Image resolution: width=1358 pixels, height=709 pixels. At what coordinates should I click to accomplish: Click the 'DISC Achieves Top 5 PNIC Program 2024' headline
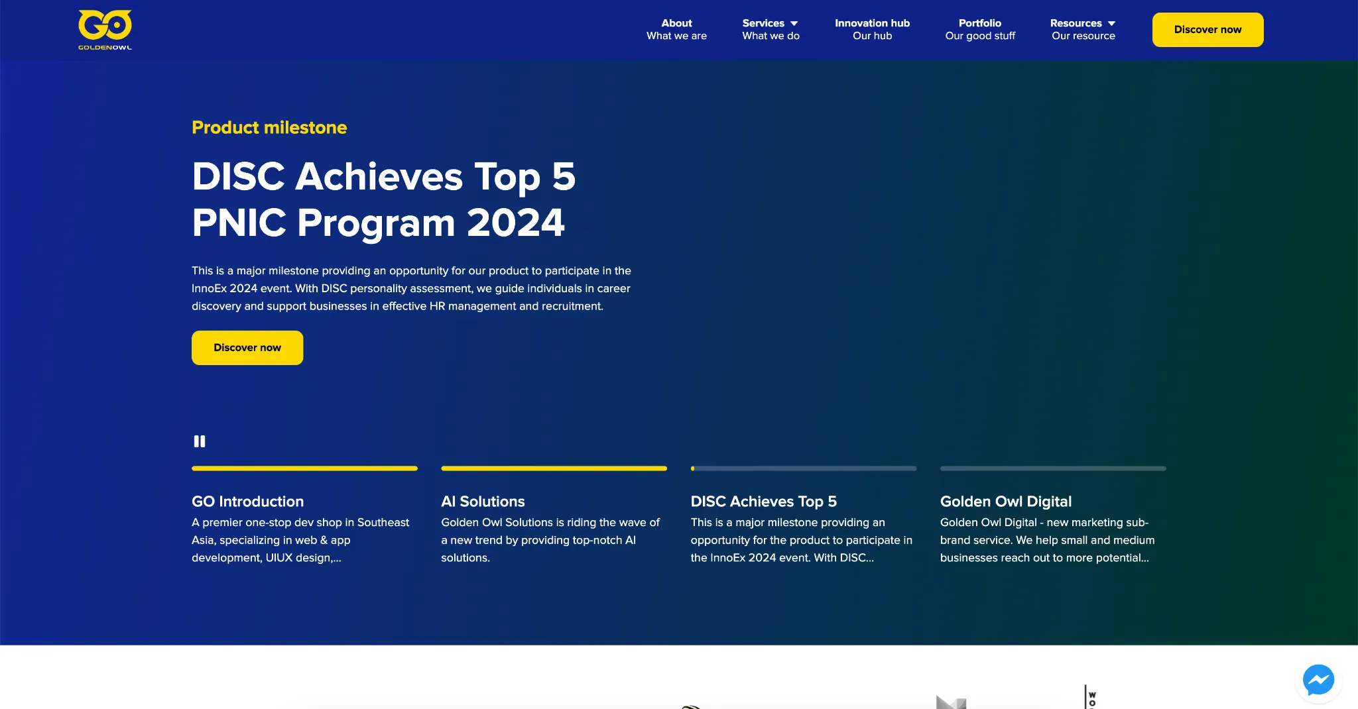tap(384, 199)
